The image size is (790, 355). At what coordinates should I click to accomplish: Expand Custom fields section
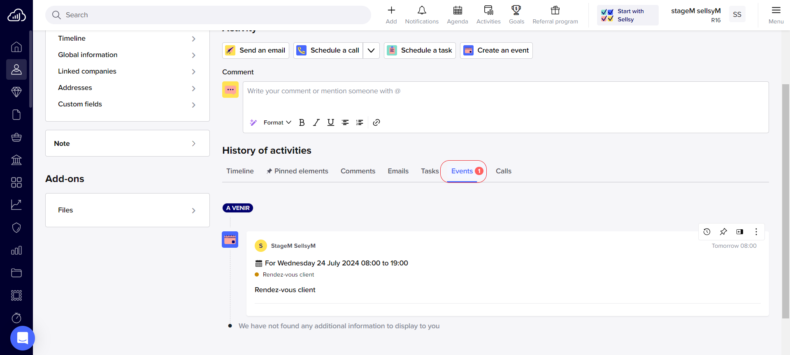pyautogui.click(x=128, y=104)
